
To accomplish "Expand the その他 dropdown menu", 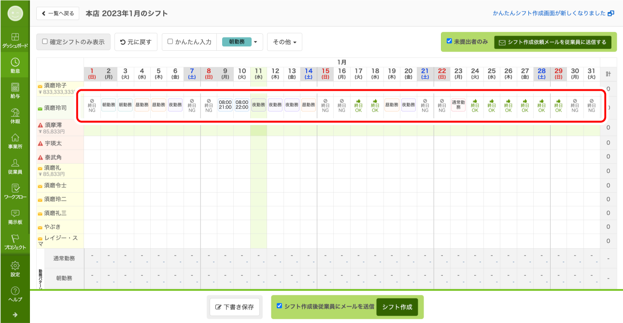I will click(284, 42).
